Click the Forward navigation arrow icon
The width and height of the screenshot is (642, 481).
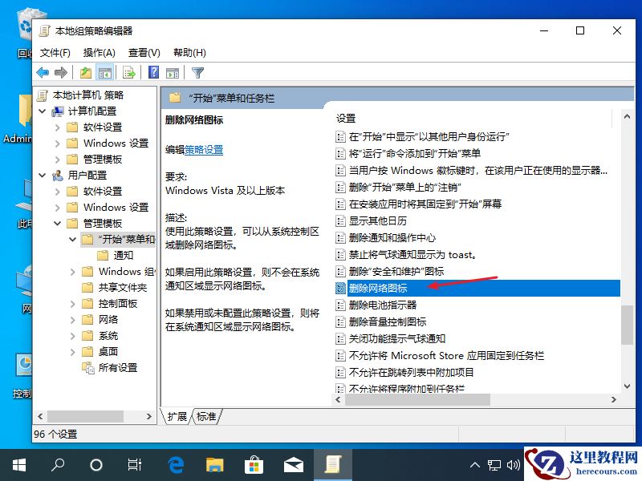(59, 72)
